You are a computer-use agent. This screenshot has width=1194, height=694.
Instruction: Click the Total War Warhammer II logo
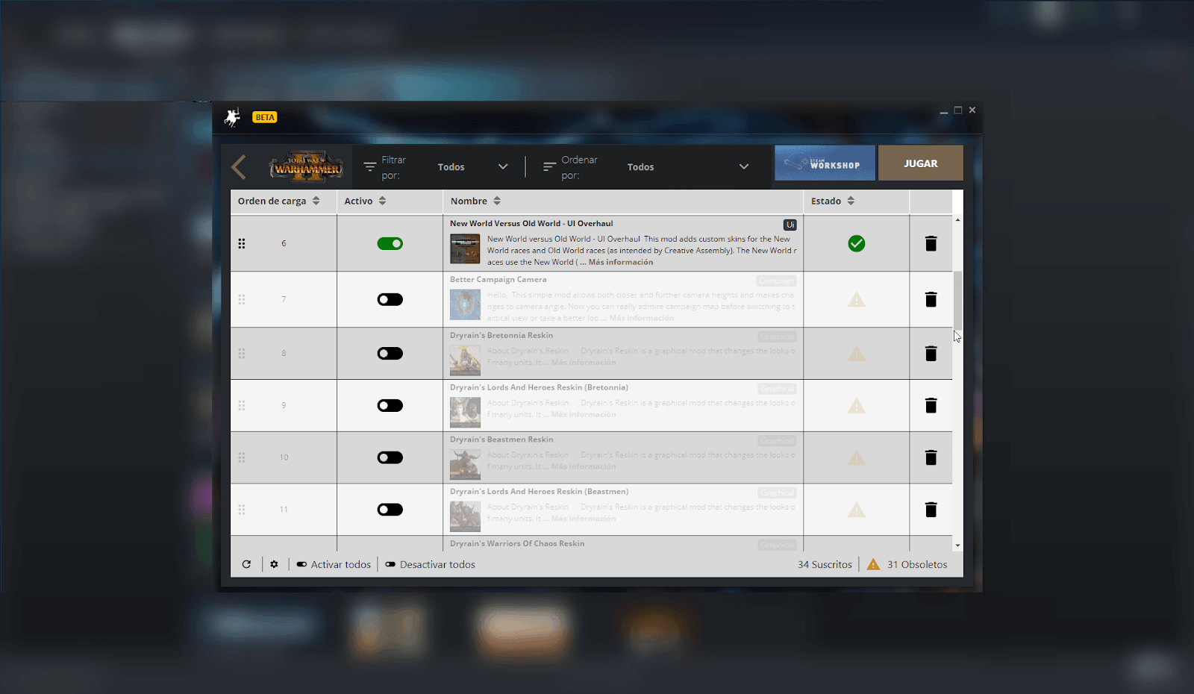pos(306,167)
